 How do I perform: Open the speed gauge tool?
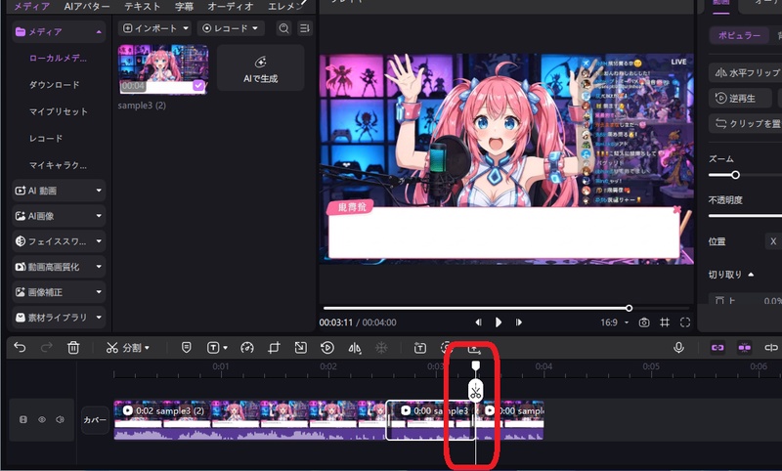[247, 348]
